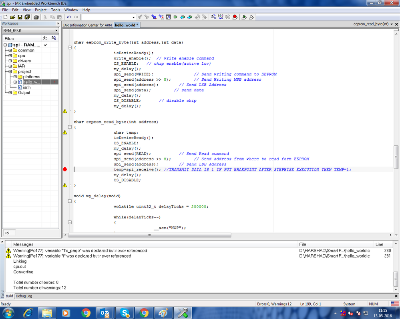
Task: Open the Window menu
Action: [71, 10]
